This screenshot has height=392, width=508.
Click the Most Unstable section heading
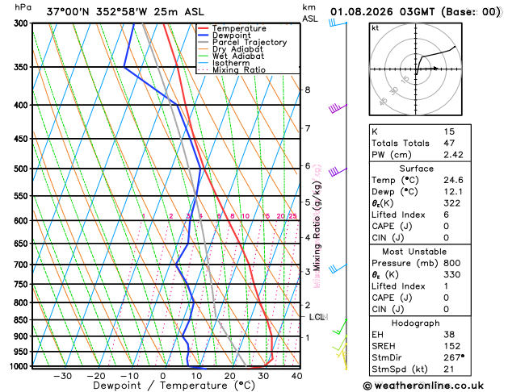[x=414, y=252]
